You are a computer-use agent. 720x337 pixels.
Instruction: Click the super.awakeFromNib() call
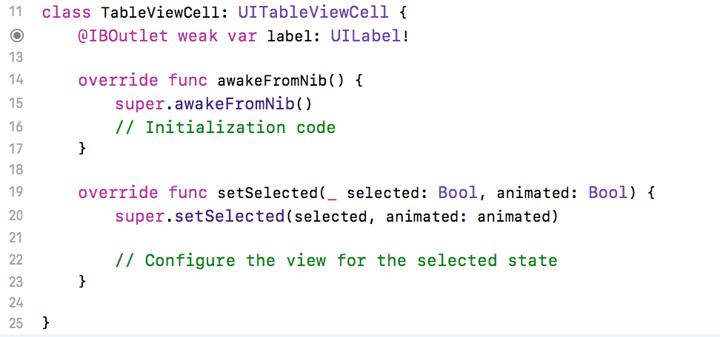coord(213,104)
